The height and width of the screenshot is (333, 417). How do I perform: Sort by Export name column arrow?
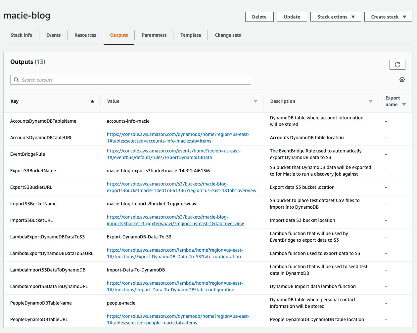(404, 104)
